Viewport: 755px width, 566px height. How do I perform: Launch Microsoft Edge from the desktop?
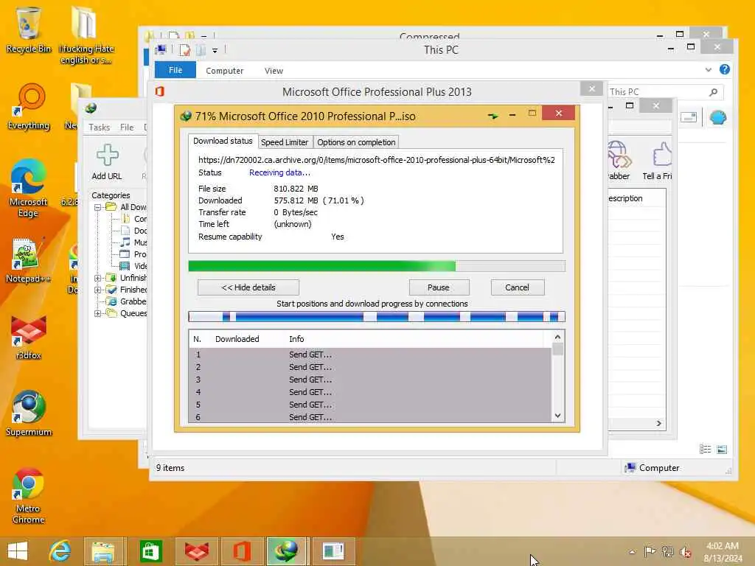tap(28, 189)
